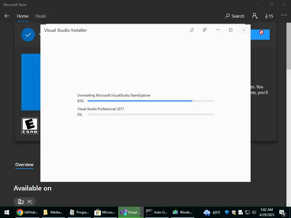This screenshot has height=218, width=291.
Task: Maximize the Visual Studio Installer window
Action: (231, 30)
